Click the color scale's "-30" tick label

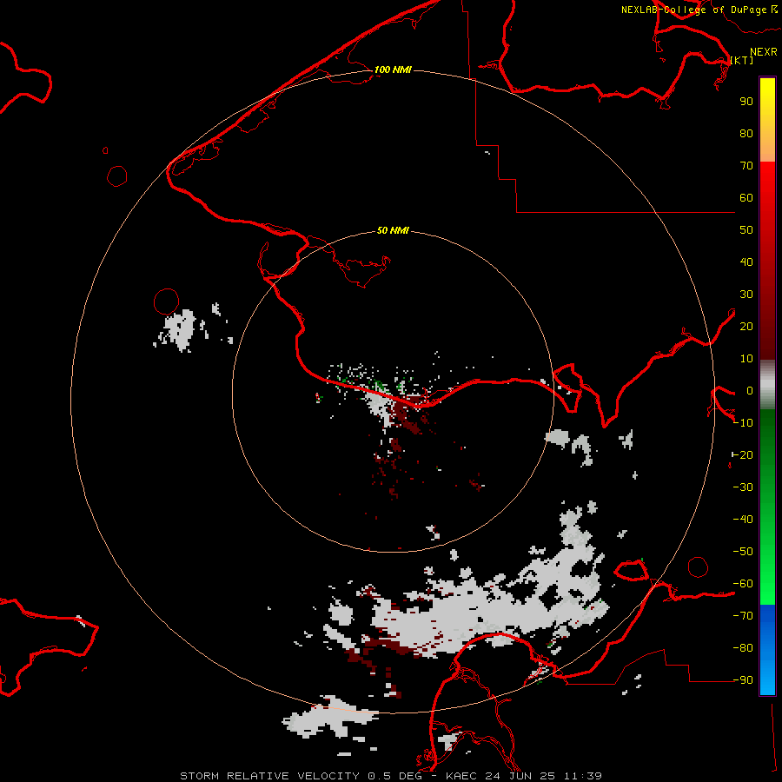click(x=743, y=487)
